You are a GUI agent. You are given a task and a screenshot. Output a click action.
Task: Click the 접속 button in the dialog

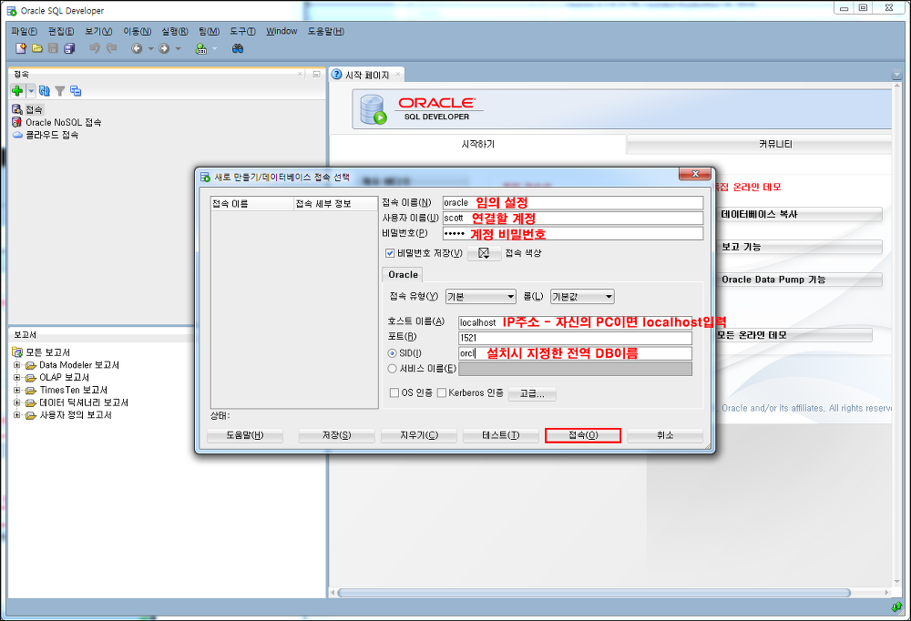(583, 435)
